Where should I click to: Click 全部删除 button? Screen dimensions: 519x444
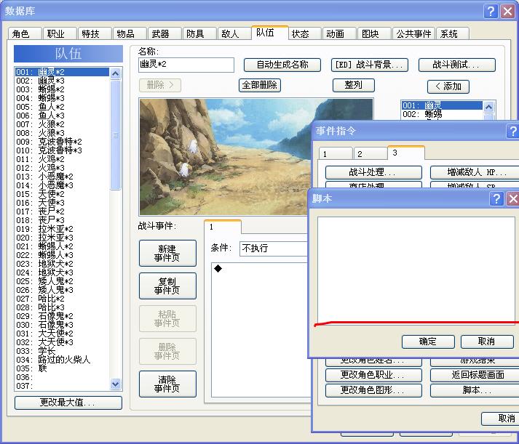(x=260, y=85)
